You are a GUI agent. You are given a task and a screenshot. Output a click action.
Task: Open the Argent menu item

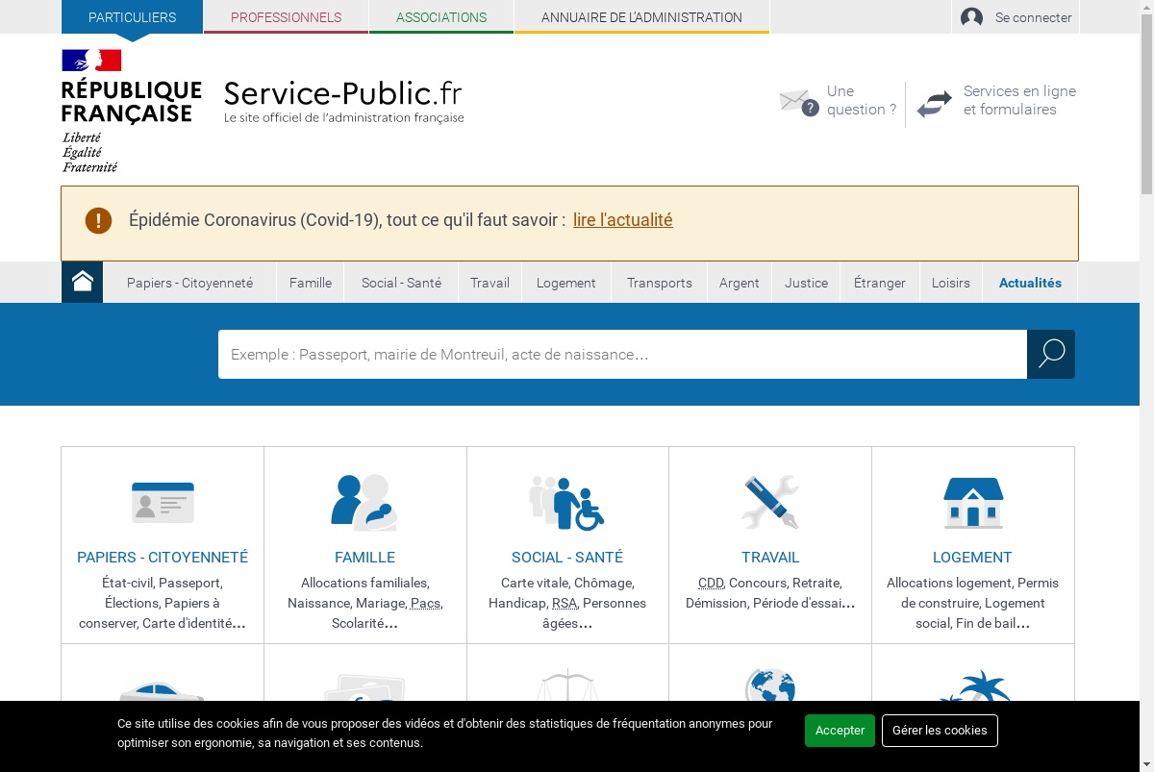(740, 283)
